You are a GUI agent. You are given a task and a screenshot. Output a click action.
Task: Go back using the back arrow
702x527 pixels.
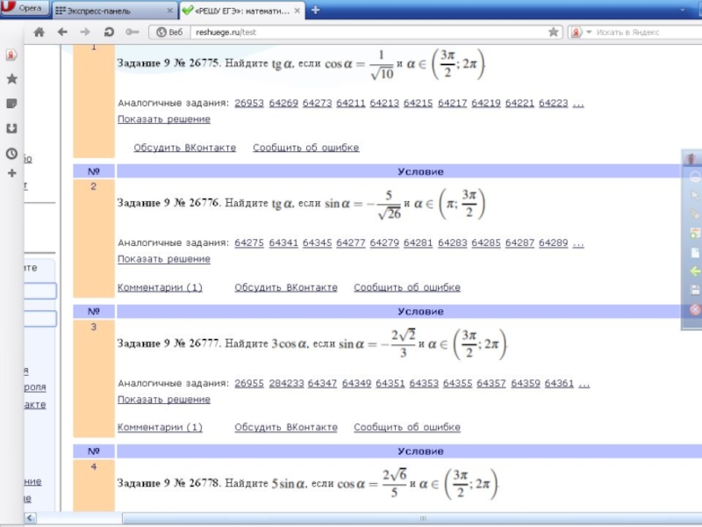(62, 32)
